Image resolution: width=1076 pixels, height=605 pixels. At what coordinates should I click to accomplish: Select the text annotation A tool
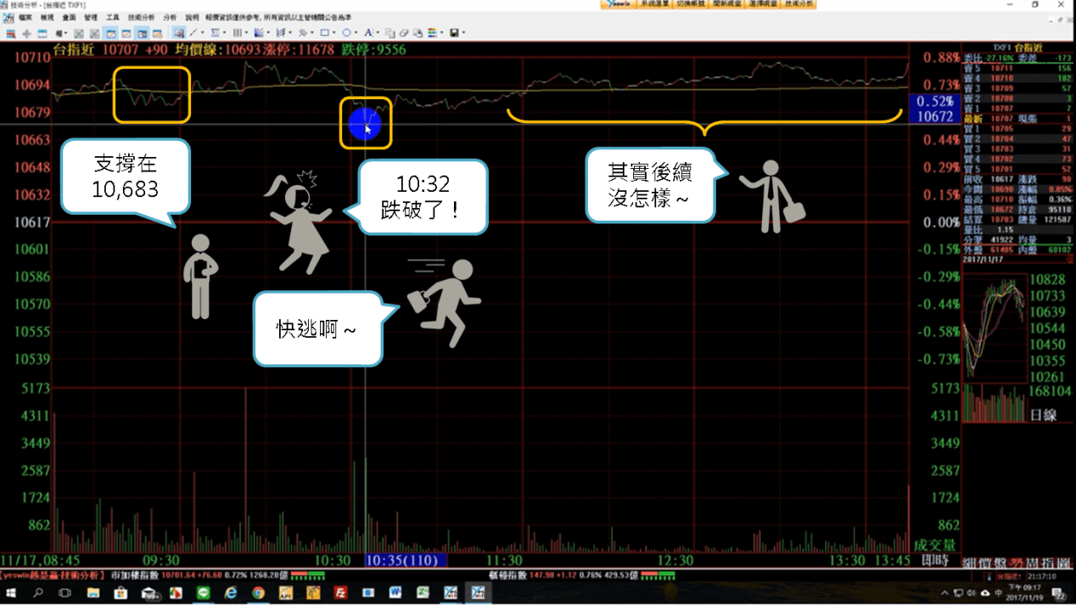[x=368, y=33]
